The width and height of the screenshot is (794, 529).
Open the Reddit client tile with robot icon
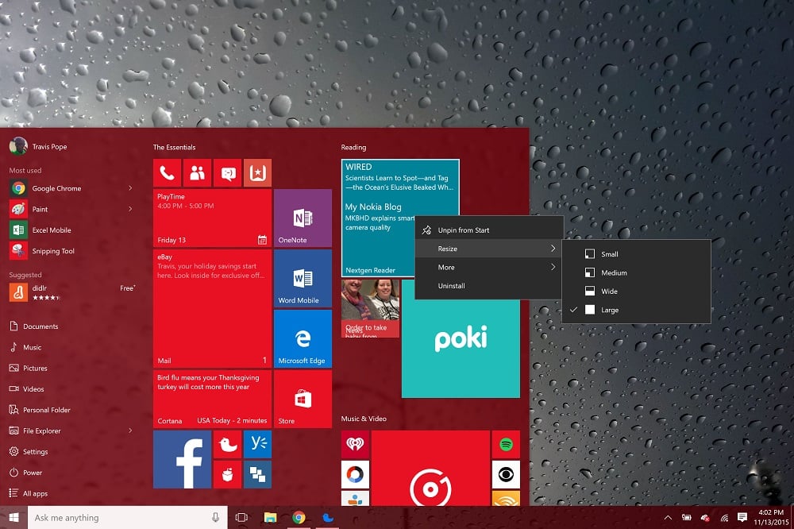[227, 474]
